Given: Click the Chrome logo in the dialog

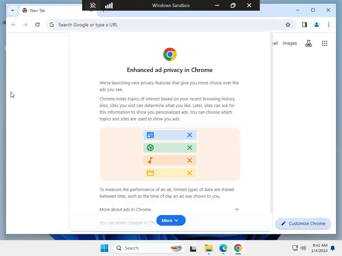Looking at the screenshot, I should tap(170, 54).
